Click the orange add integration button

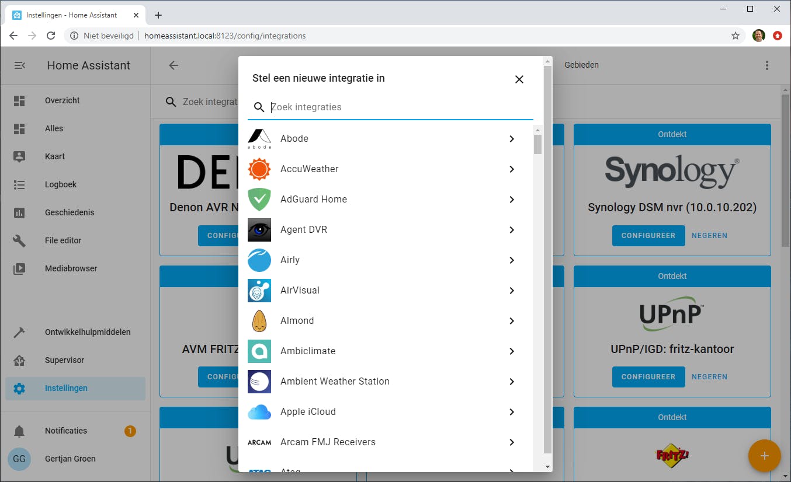pos(764,455)
